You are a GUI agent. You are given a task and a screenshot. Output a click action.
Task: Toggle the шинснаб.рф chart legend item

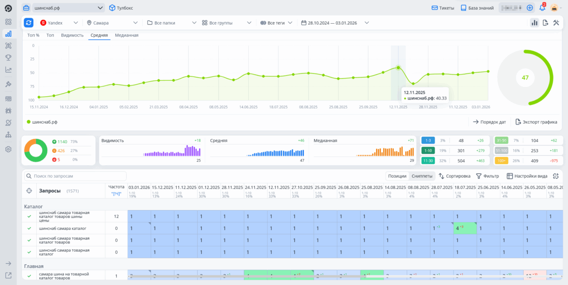42,122
